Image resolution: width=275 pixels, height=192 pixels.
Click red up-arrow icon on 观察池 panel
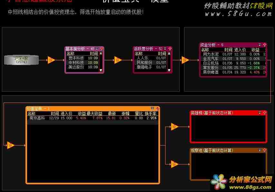264,150
